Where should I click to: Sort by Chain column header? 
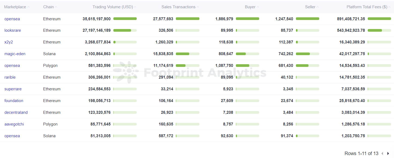coord(50,7)
